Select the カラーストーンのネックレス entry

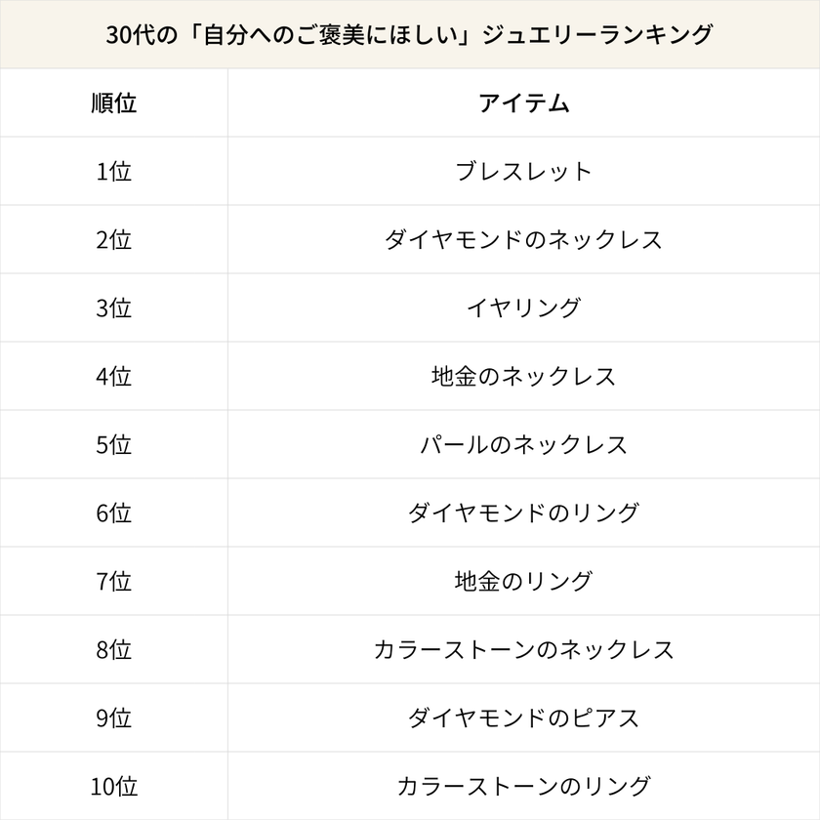(x=523, y=650)
